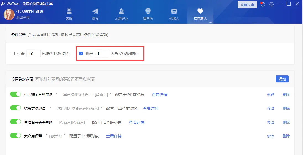The width and height of the screenshot is (303, 155).
Task: Select the 机器人 robot icon
Action: coord(174,11)
